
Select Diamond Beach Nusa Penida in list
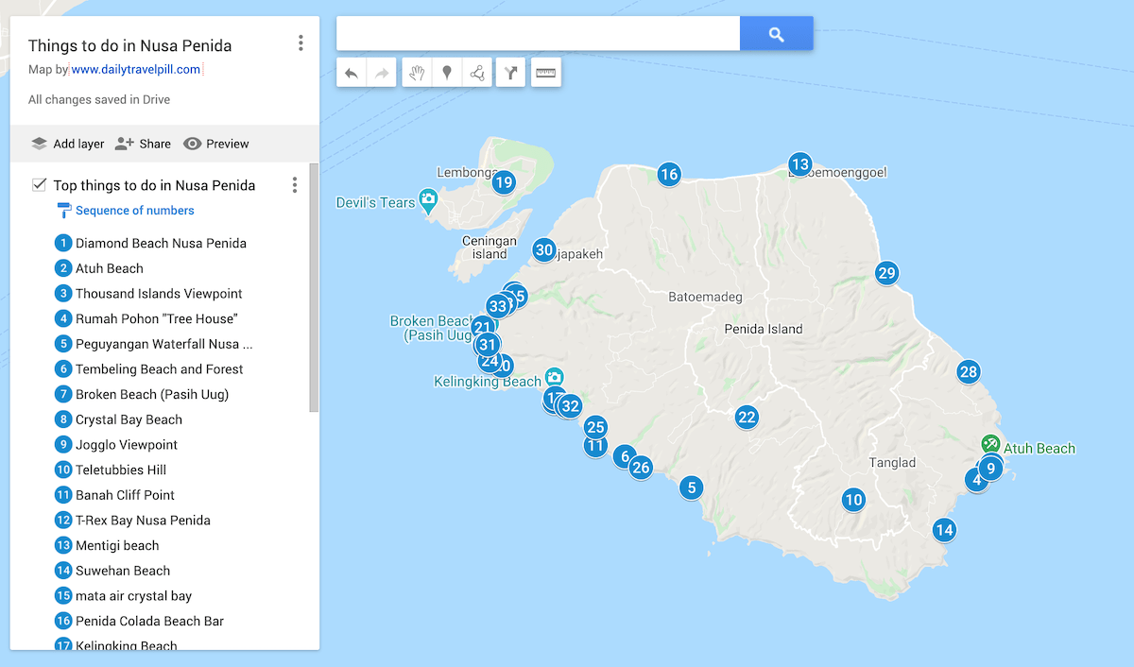[161, 243]
